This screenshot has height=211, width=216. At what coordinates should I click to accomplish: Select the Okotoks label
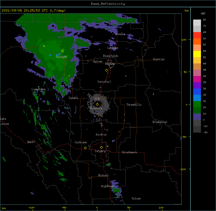[x=103, y=175]
